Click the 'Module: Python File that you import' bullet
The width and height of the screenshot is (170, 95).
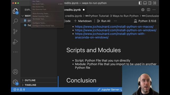pos(116,66)
